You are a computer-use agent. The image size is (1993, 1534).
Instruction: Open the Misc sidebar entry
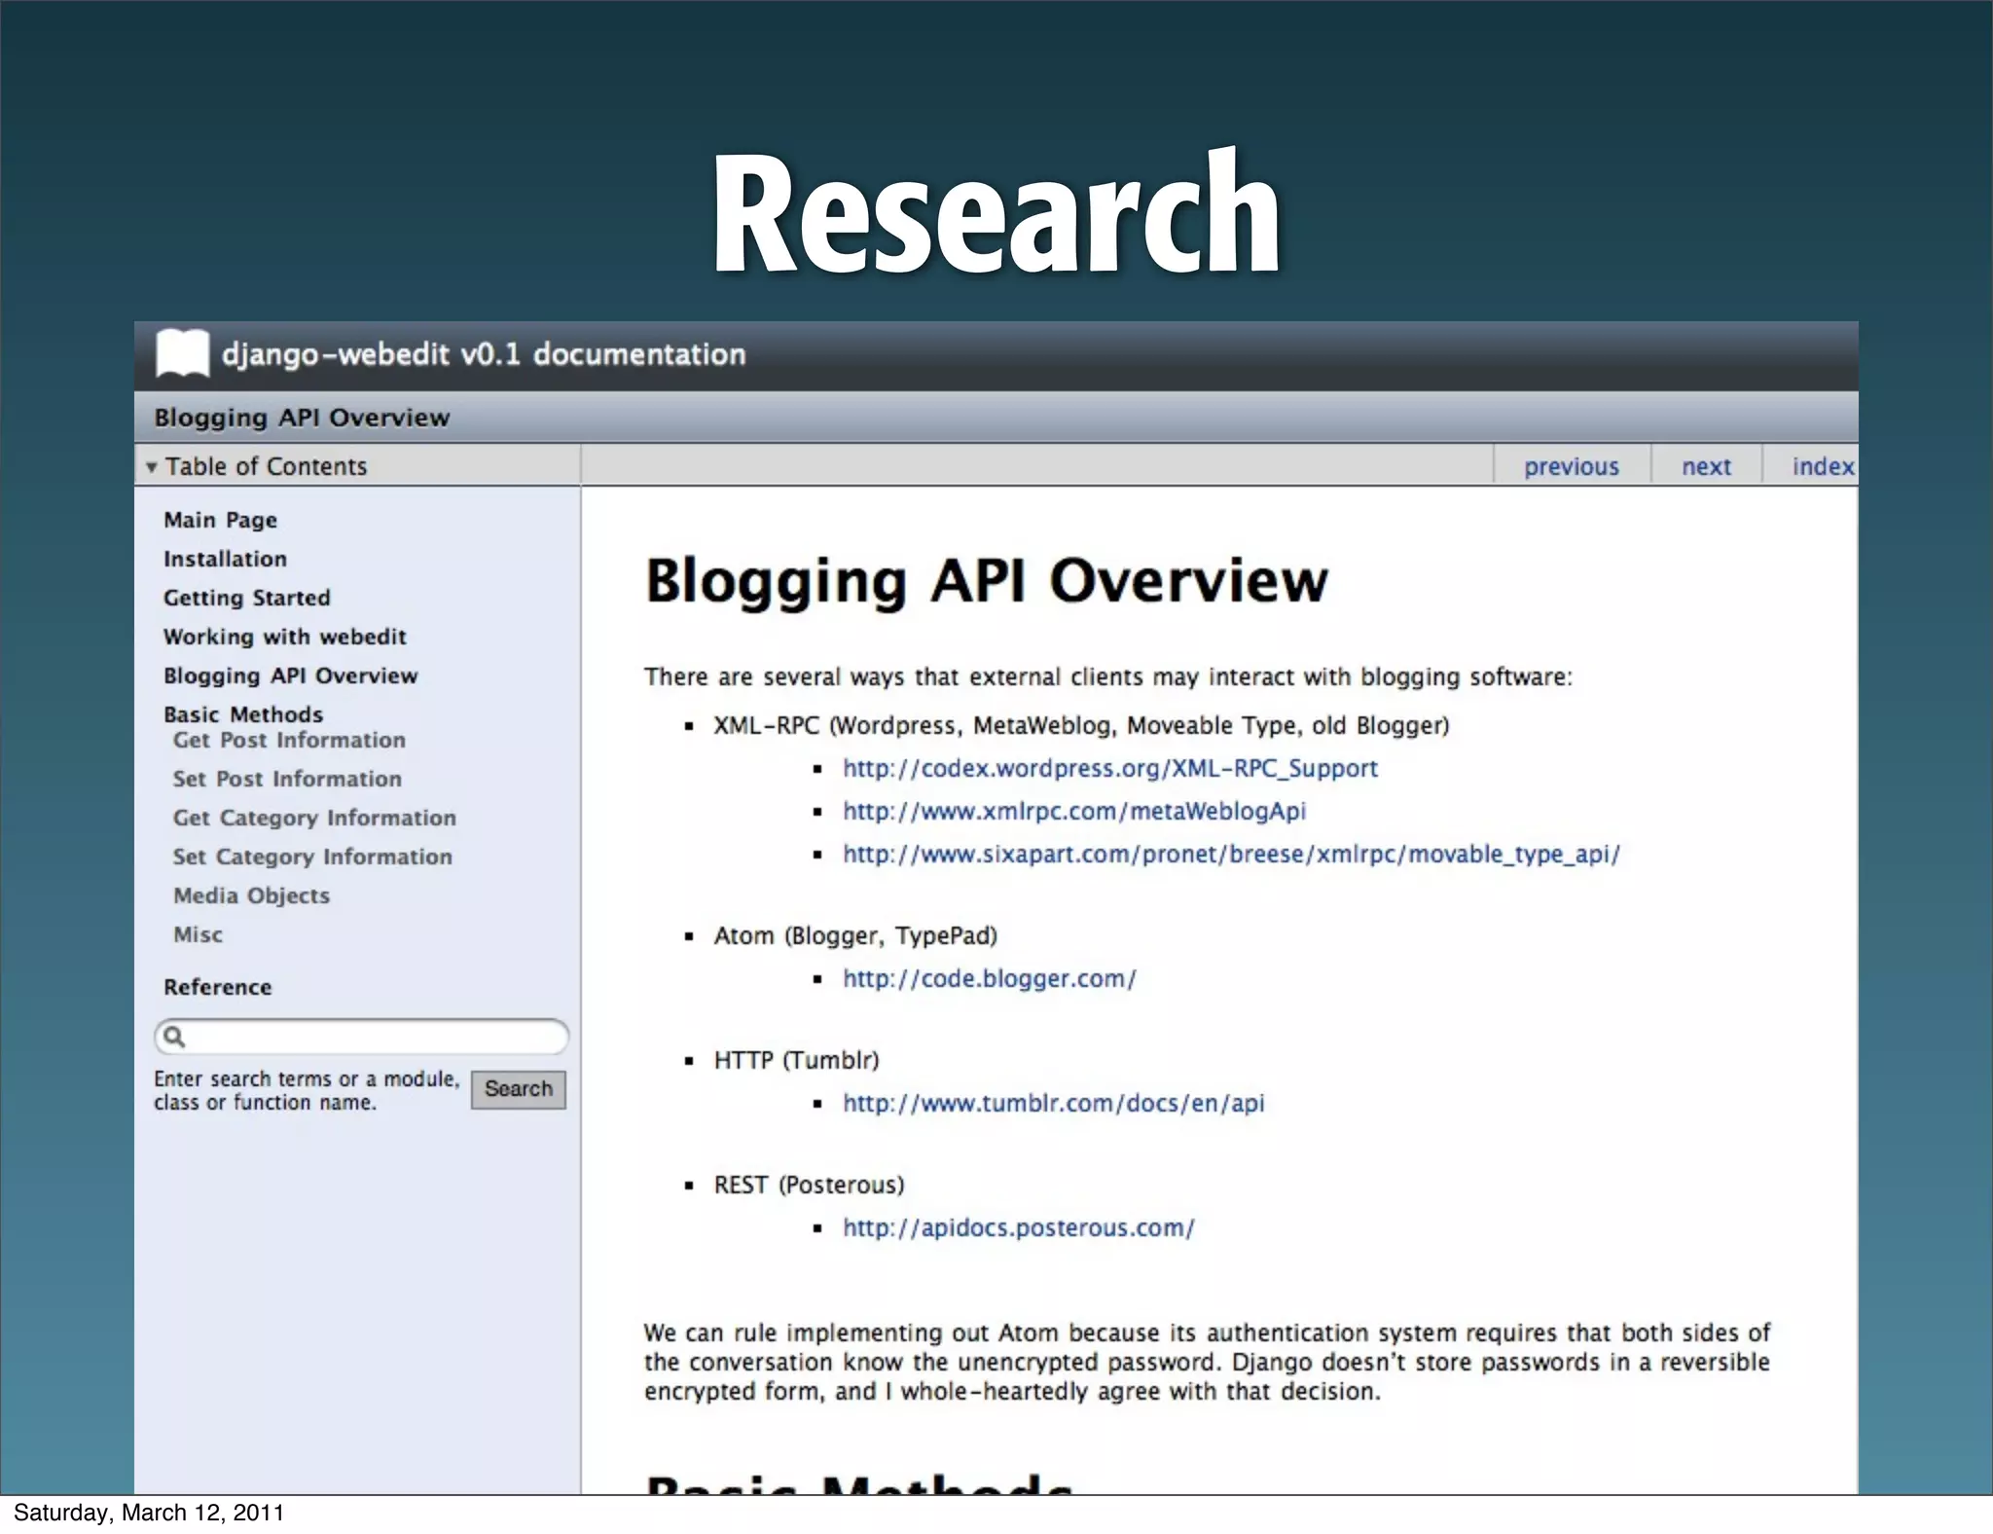tap(199, 934)
